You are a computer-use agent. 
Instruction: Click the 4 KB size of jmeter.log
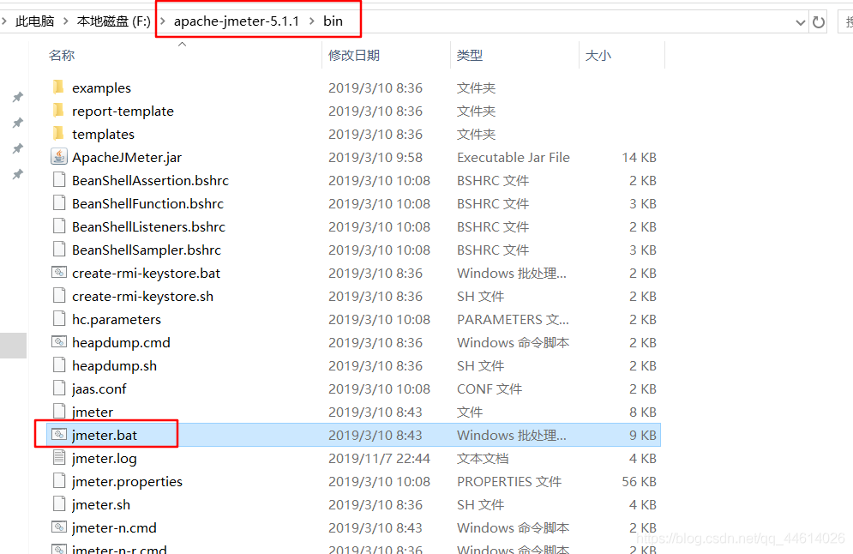point(643,458)
